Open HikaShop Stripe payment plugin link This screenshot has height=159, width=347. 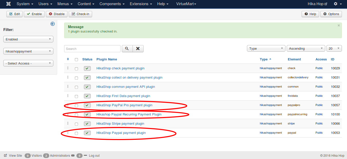click(120, 123)
